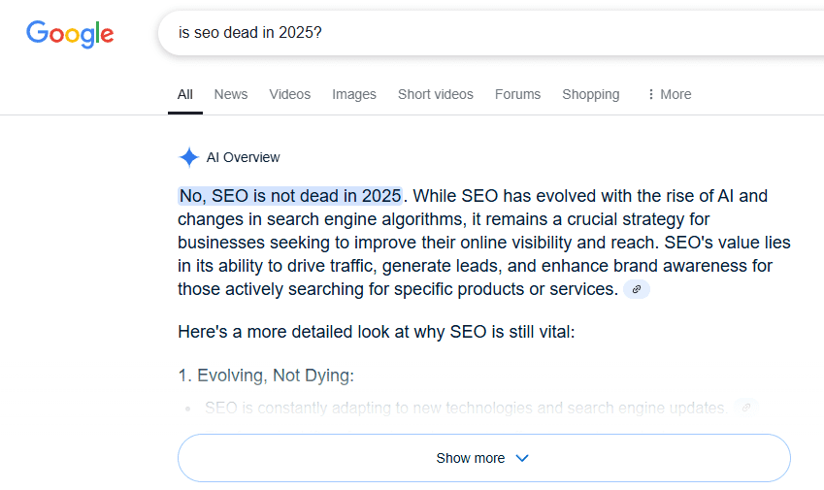824x490 pixels.
Task: Expand the Show more chevron
Action: point(522,458)
